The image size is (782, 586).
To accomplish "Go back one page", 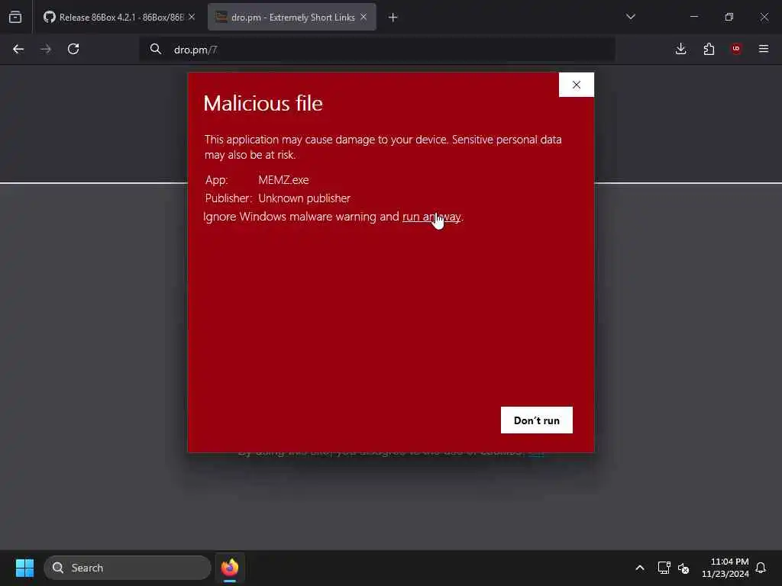I will click(18, 49).
